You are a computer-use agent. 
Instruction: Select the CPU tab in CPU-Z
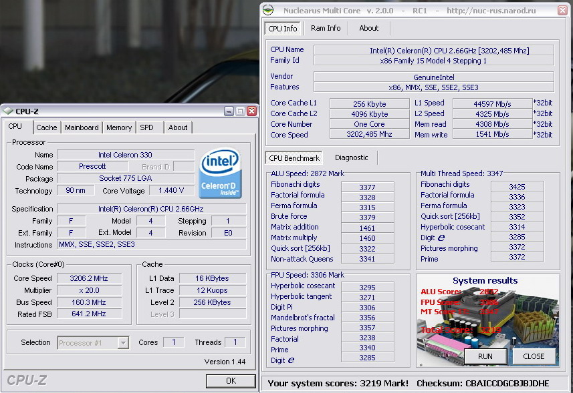pyautogui.click(x=15, y=127)
